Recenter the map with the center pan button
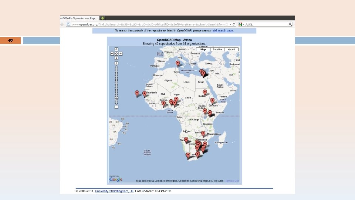The height and width of the screenshot is (200, 355). click(x=116, y=53)
